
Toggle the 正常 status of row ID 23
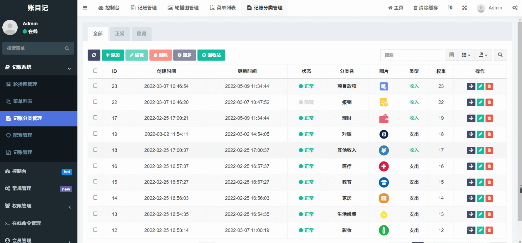coord(306,86)
